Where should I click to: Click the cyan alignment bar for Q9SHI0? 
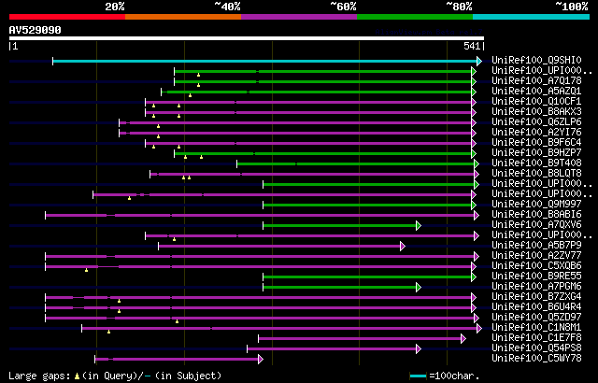(265, 61)
